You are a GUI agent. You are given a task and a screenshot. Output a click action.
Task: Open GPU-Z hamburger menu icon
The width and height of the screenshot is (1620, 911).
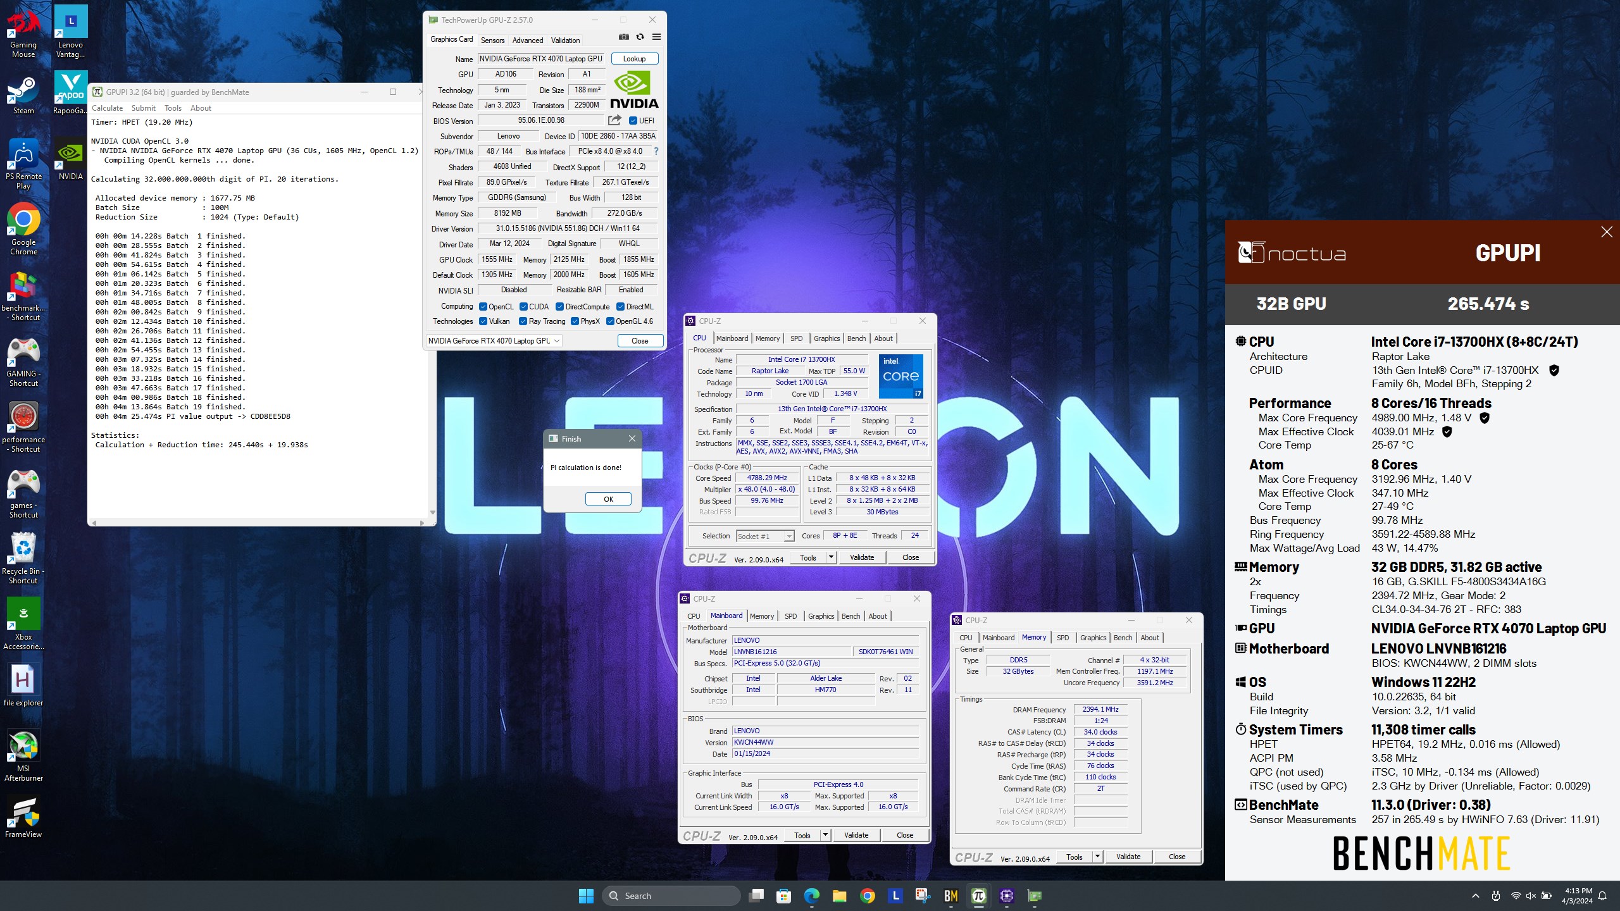coord(657,37)
